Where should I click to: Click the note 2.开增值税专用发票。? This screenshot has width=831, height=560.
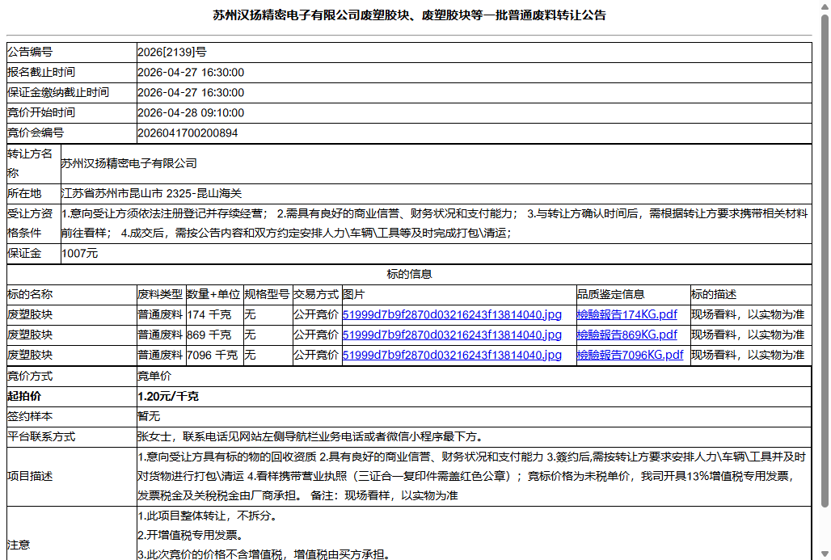pos(191,535)
